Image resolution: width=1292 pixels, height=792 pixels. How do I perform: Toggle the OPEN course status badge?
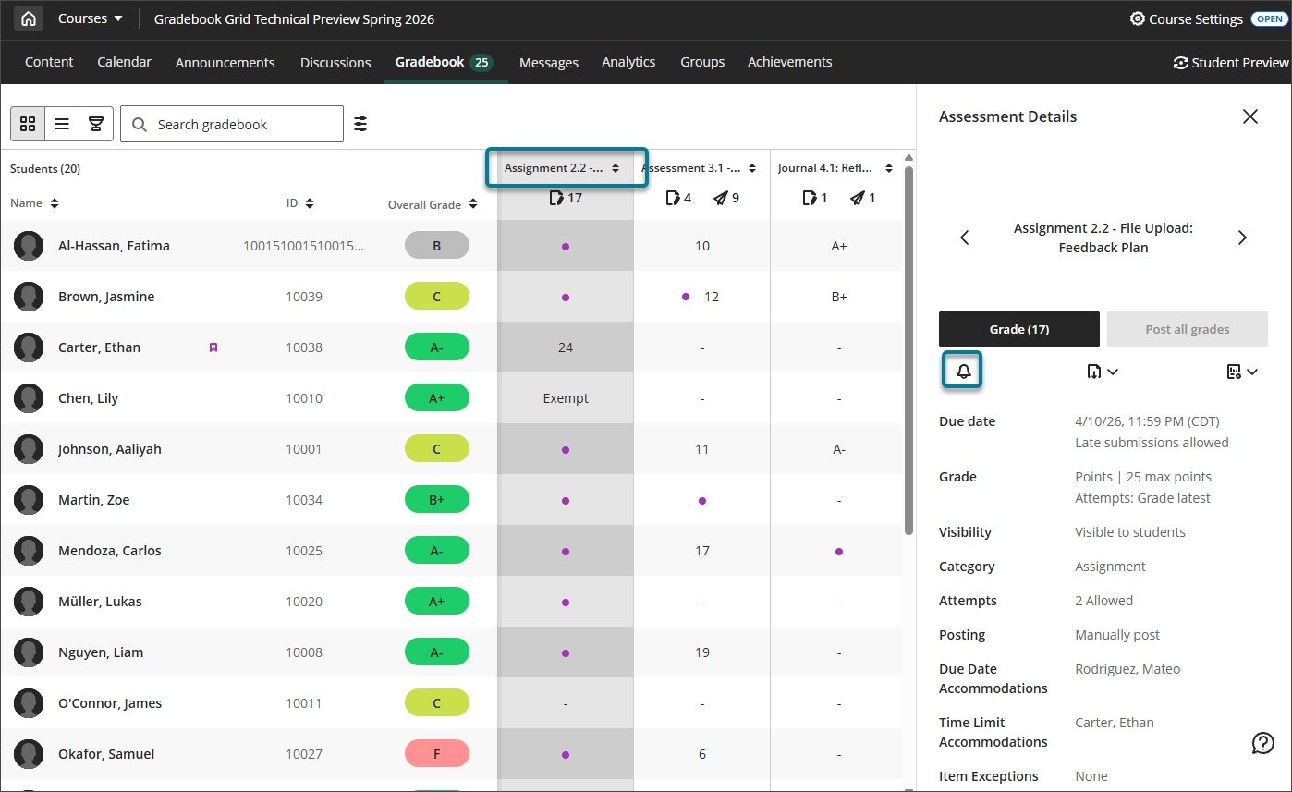[1269, 18]
